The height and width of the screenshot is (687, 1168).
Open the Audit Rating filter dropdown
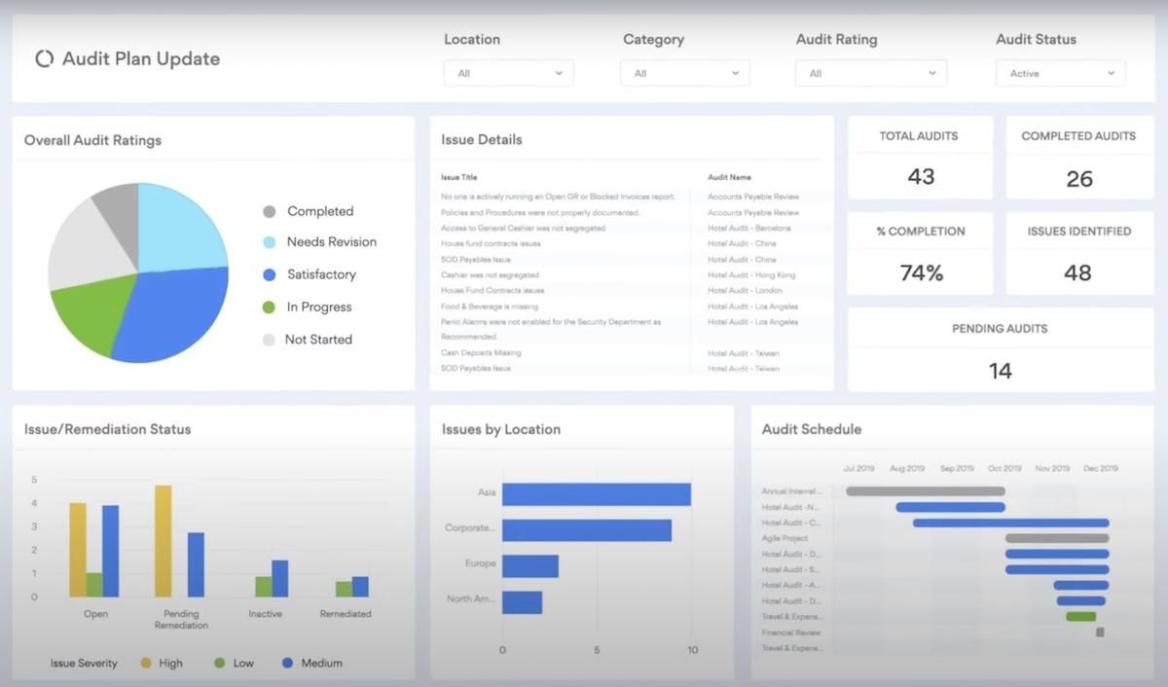pos(871,73)
